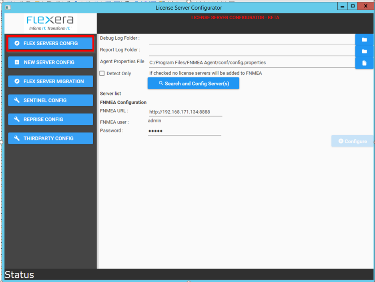This screenshot has width=375, height=282.
Task: Browse for the Report Log Folder
Action: click(x=364, y=51)
